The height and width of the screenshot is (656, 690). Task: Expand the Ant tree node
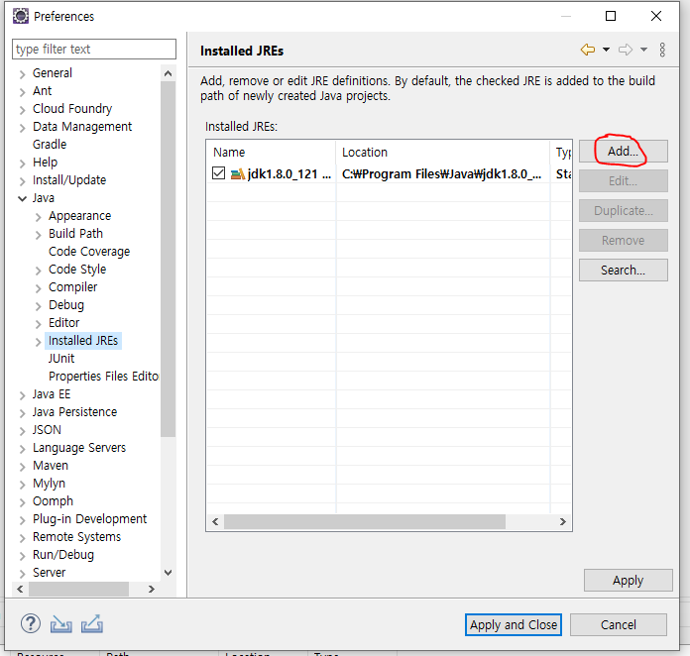click(x=23, y=91)
